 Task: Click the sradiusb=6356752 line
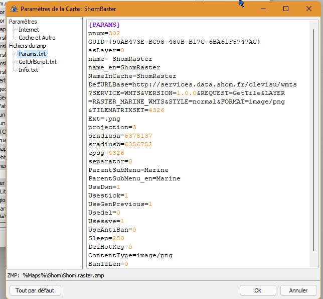pos(120,144)
